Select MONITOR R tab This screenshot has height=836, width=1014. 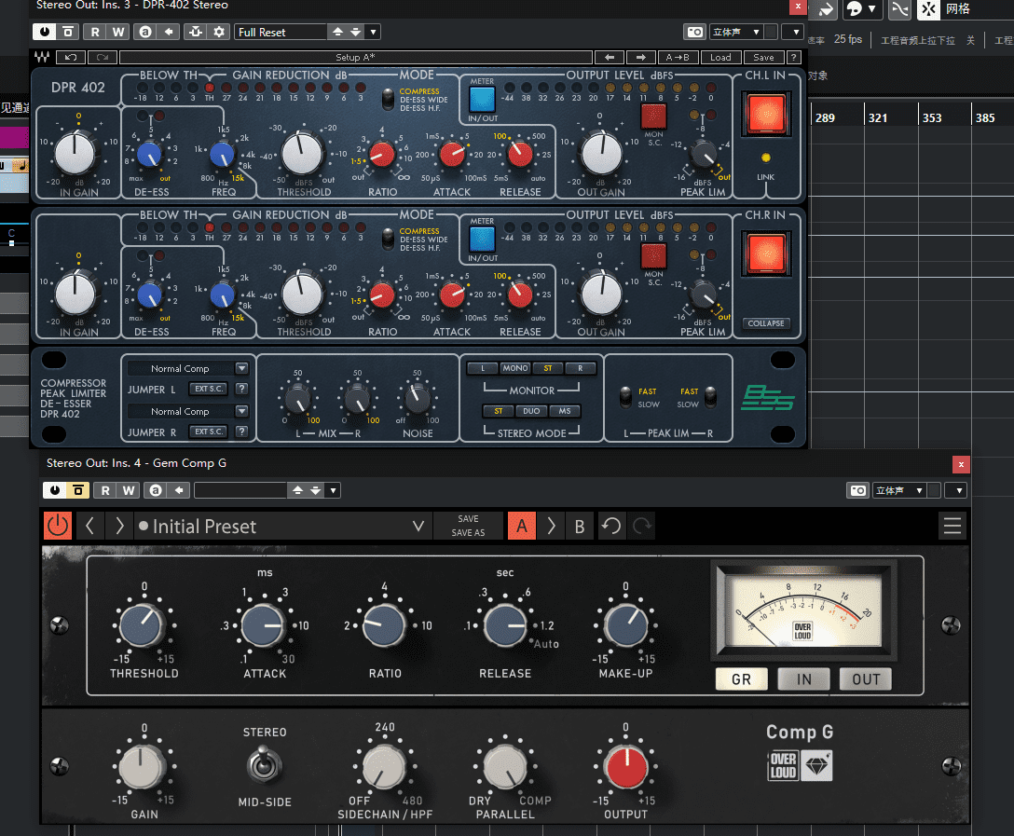pyautogui.click(x=580, y=368)
